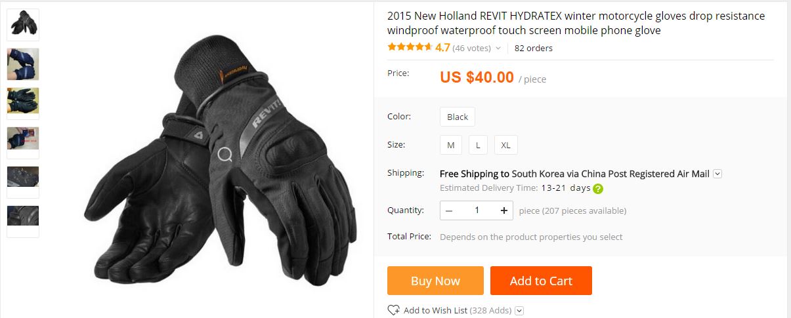Click the Buy Now button

tap(435, 281)
